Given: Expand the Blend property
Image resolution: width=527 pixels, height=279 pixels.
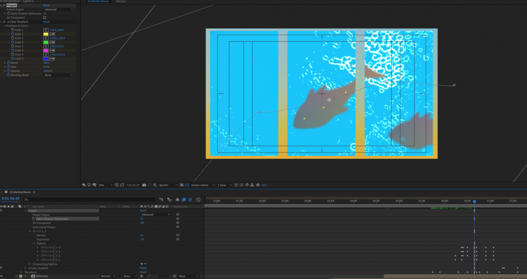Looking at the screenshot, I should click(5, 63).
